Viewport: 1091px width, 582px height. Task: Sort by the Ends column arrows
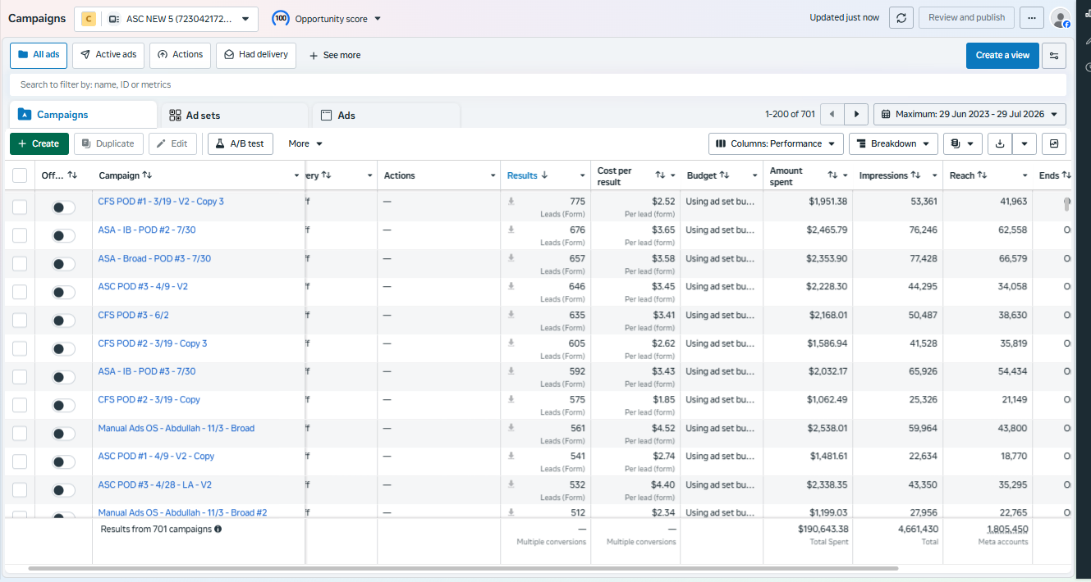coord(1066,175)
